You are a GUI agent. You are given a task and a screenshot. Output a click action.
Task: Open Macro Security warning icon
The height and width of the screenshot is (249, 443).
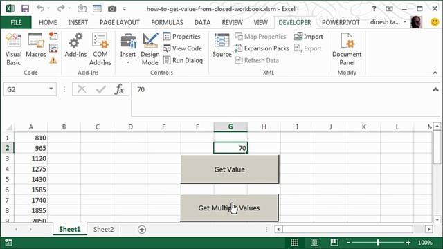coord(53,60)
